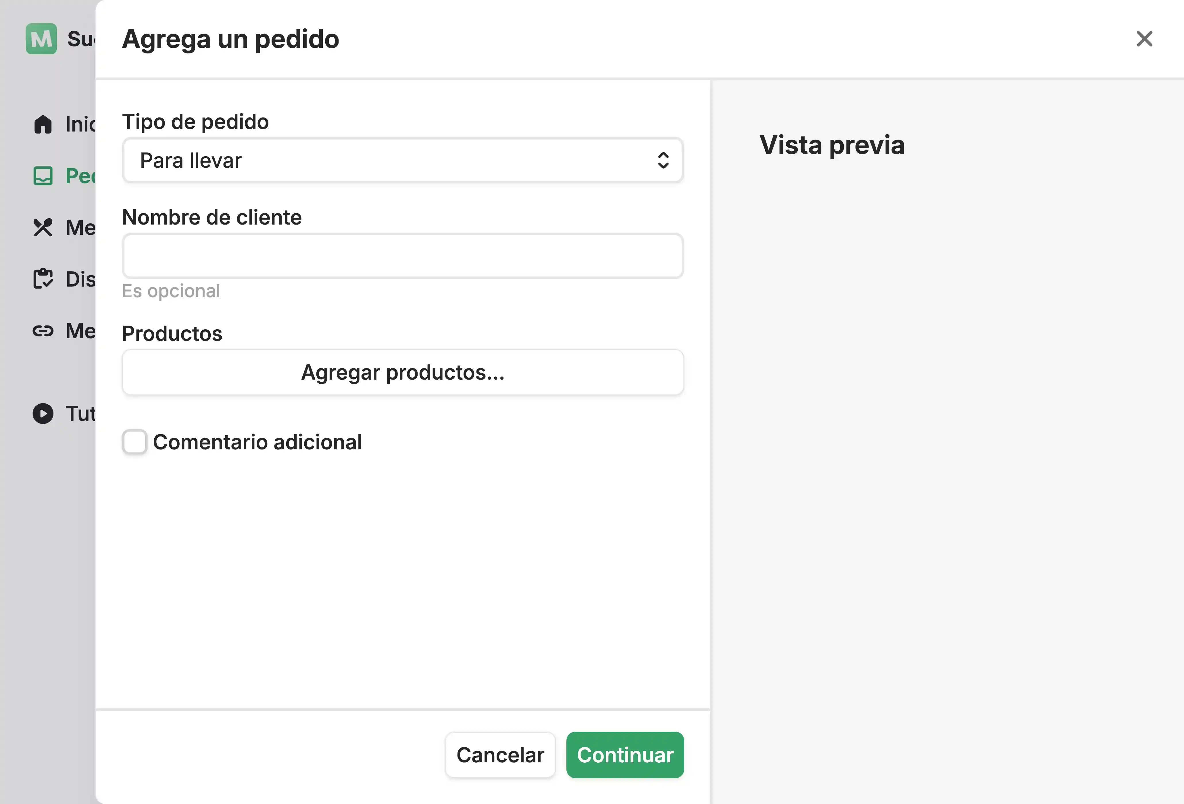Click the X to close the dialog
The width and height of the screenshot is (1184, 804).
[x=1144, y=39]
